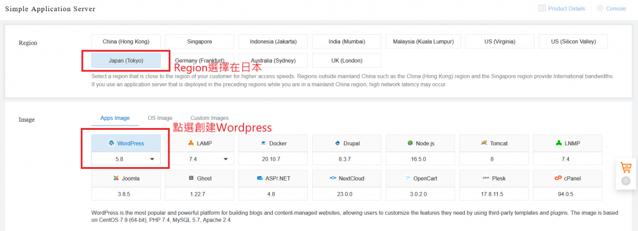
Task: Click cPanel version 94.0.5
Action: [x=568, y=194]
